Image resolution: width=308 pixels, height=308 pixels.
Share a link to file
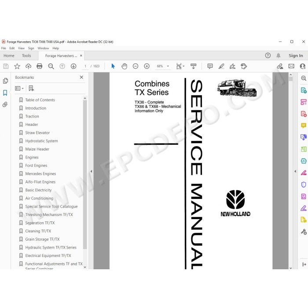point(280,66)
